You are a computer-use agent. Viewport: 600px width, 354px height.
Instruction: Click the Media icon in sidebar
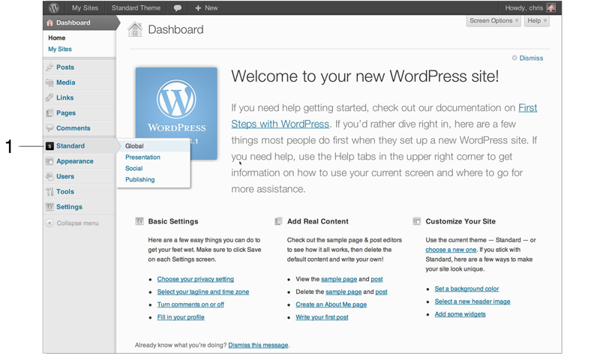(49, 82)
